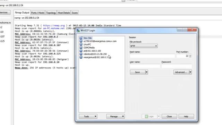
Task: Select the New Site entry
Action: (x=87, y=38)
